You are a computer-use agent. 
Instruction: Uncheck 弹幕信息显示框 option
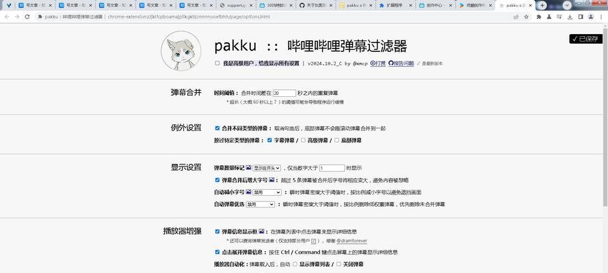coord(217,231)
